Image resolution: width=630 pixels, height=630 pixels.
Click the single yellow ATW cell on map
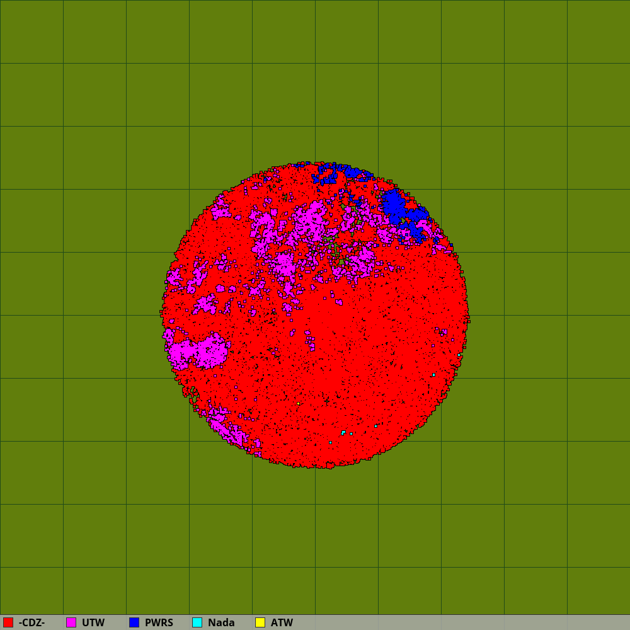click(298, 403)
